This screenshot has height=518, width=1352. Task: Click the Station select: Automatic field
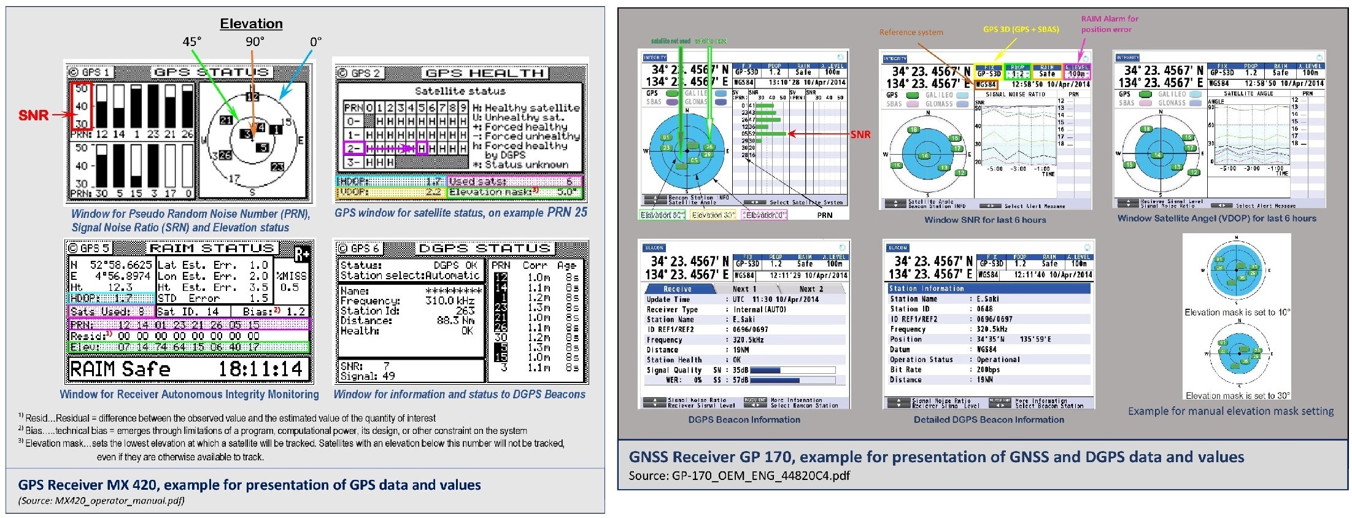coord(409,276)
